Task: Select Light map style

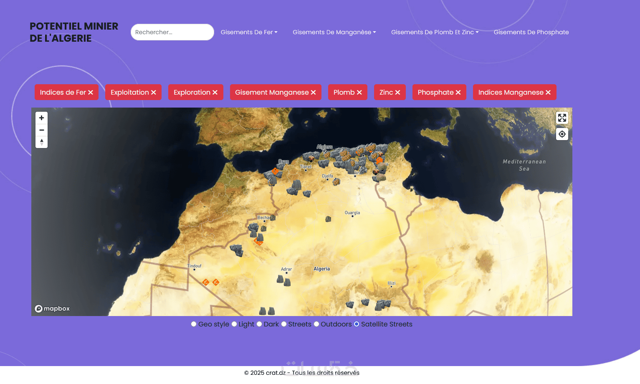Action: pos(234,324)
